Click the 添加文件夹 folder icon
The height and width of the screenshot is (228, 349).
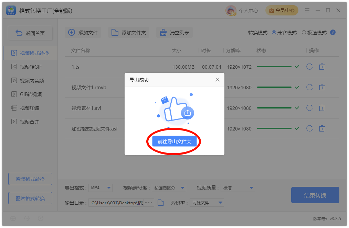tap(115, 32)
